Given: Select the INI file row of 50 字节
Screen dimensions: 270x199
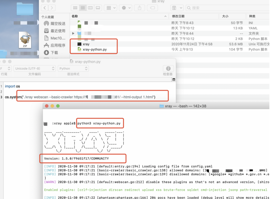Looking at the screenshot, I should pos(170,23).
